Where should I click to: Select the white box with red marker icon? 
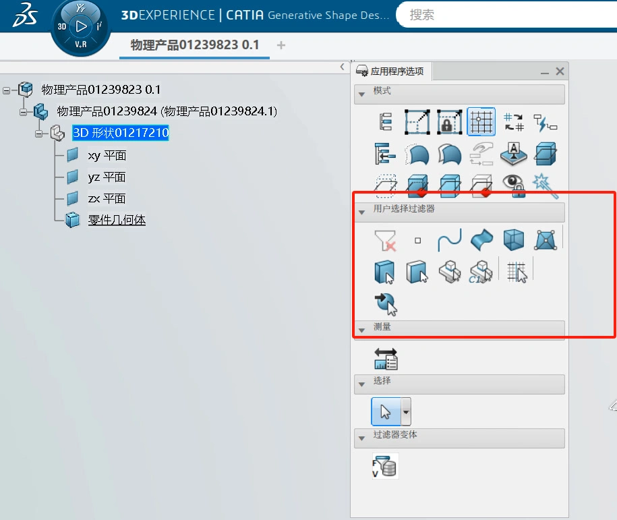coord(481,185)
